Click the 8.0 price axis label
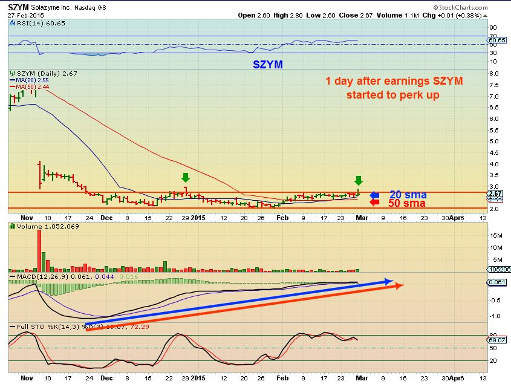The width and height of the screenshot is (511, 384). click(x=494, y=73)
